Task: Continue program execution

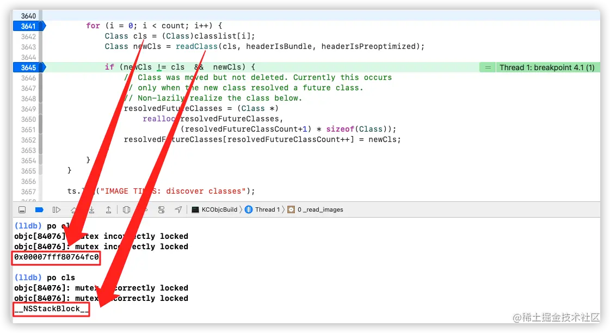Action: coord(57,209)
